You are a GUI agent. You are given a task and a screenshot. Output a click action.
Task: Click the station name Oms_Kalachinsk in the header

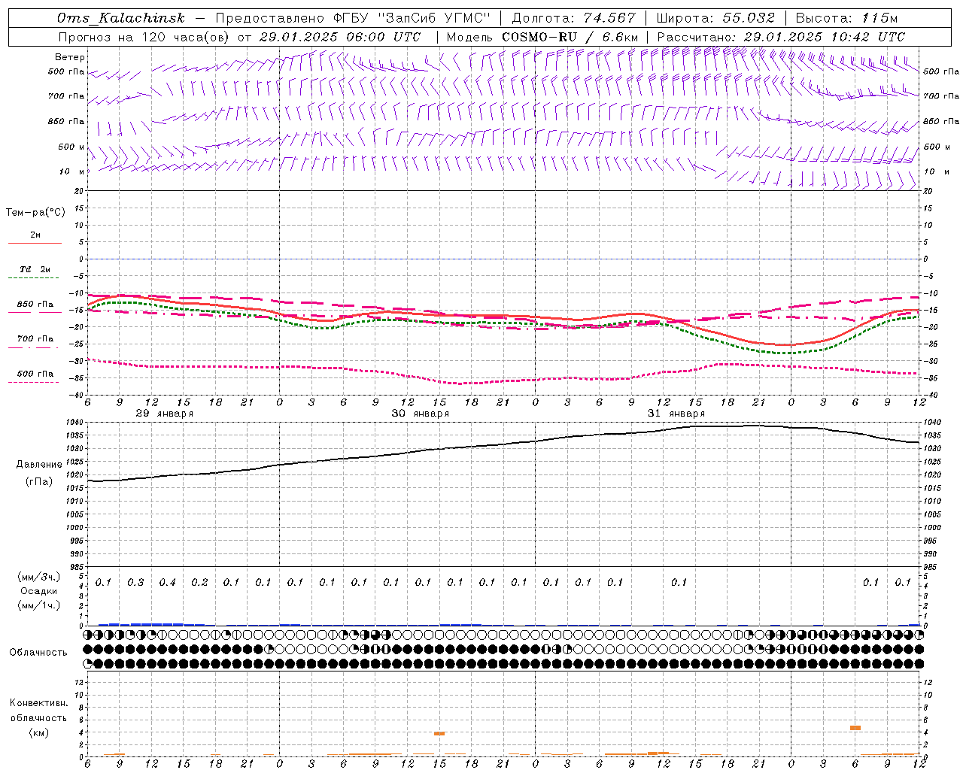(121, 18)
